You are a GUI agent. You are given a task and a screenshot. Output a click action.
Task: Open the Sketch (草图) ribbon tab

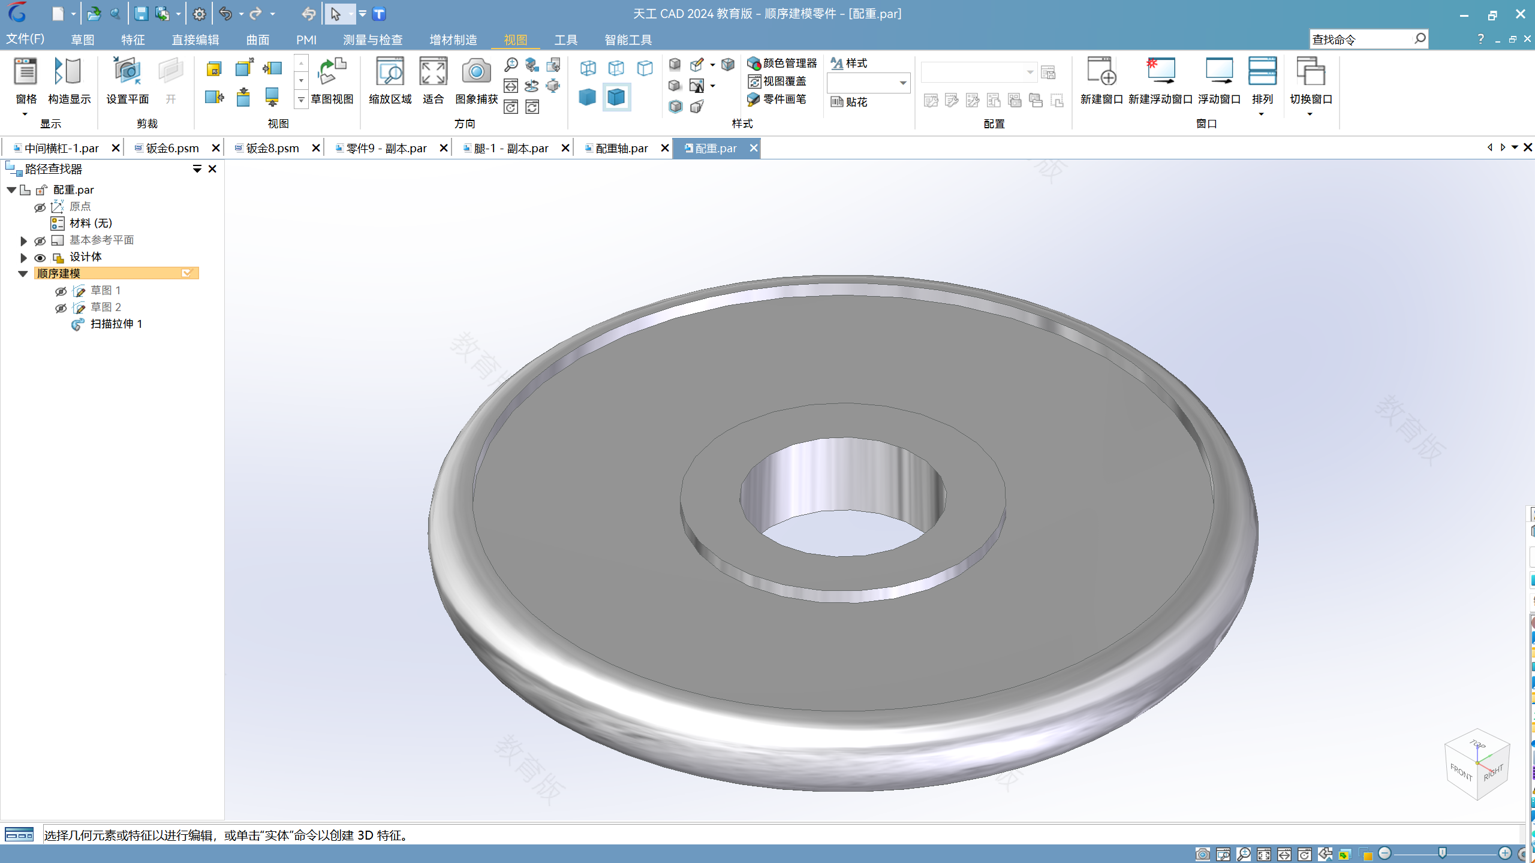pyautogui.click(x=82, y=40)
